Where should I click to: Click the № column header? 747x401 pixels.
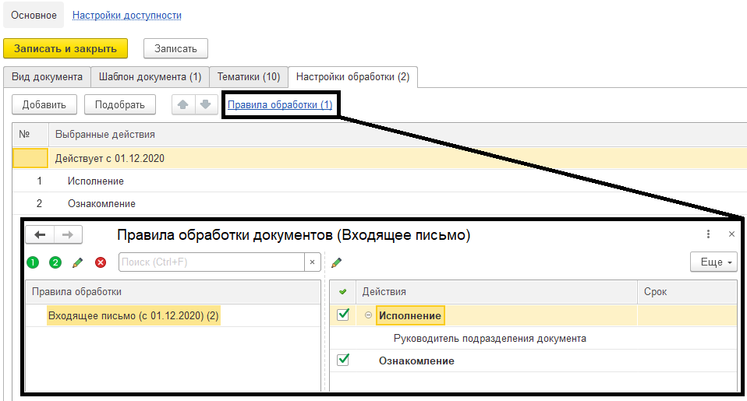coord(30,134)
